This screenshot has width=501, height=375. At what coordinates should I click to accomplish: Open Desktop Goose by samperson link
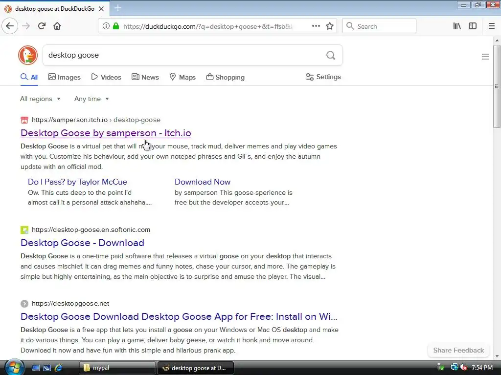106,133
